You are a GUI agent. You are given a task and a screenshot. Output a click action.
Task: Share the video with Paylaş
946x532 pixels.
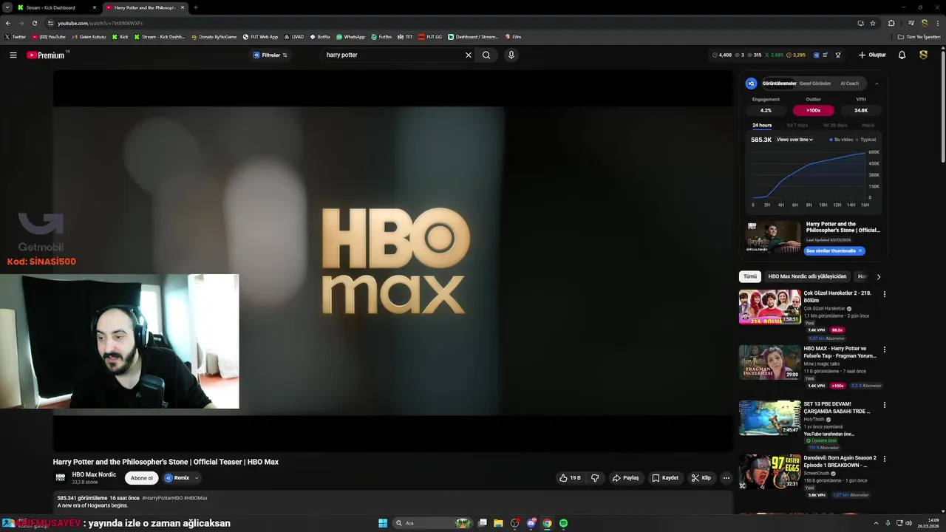[625, 478]
